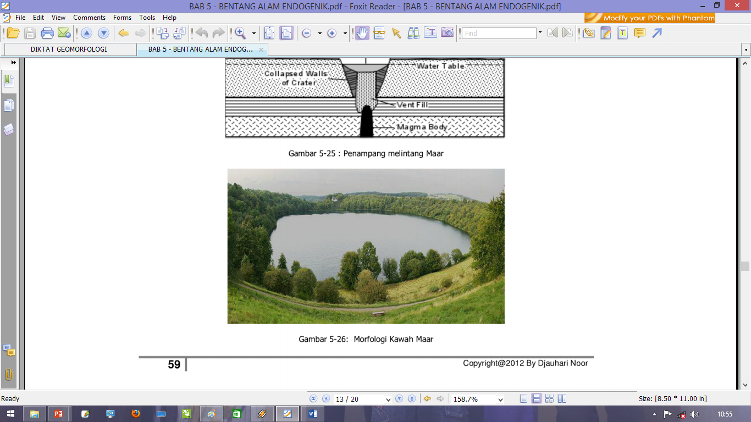The image size is (751, 422).
Task: Open the Layers panel in sidebar
Action: click(x=9, y=130)
